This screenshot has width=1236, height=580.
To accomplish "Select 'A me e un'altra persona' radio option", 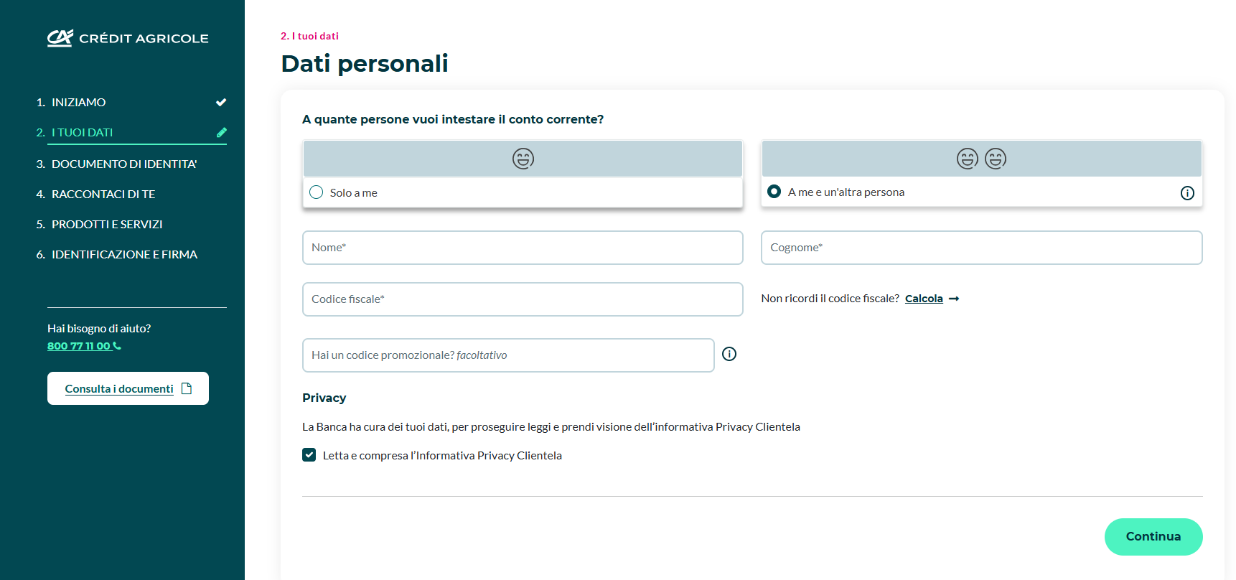I will point(774,192).
